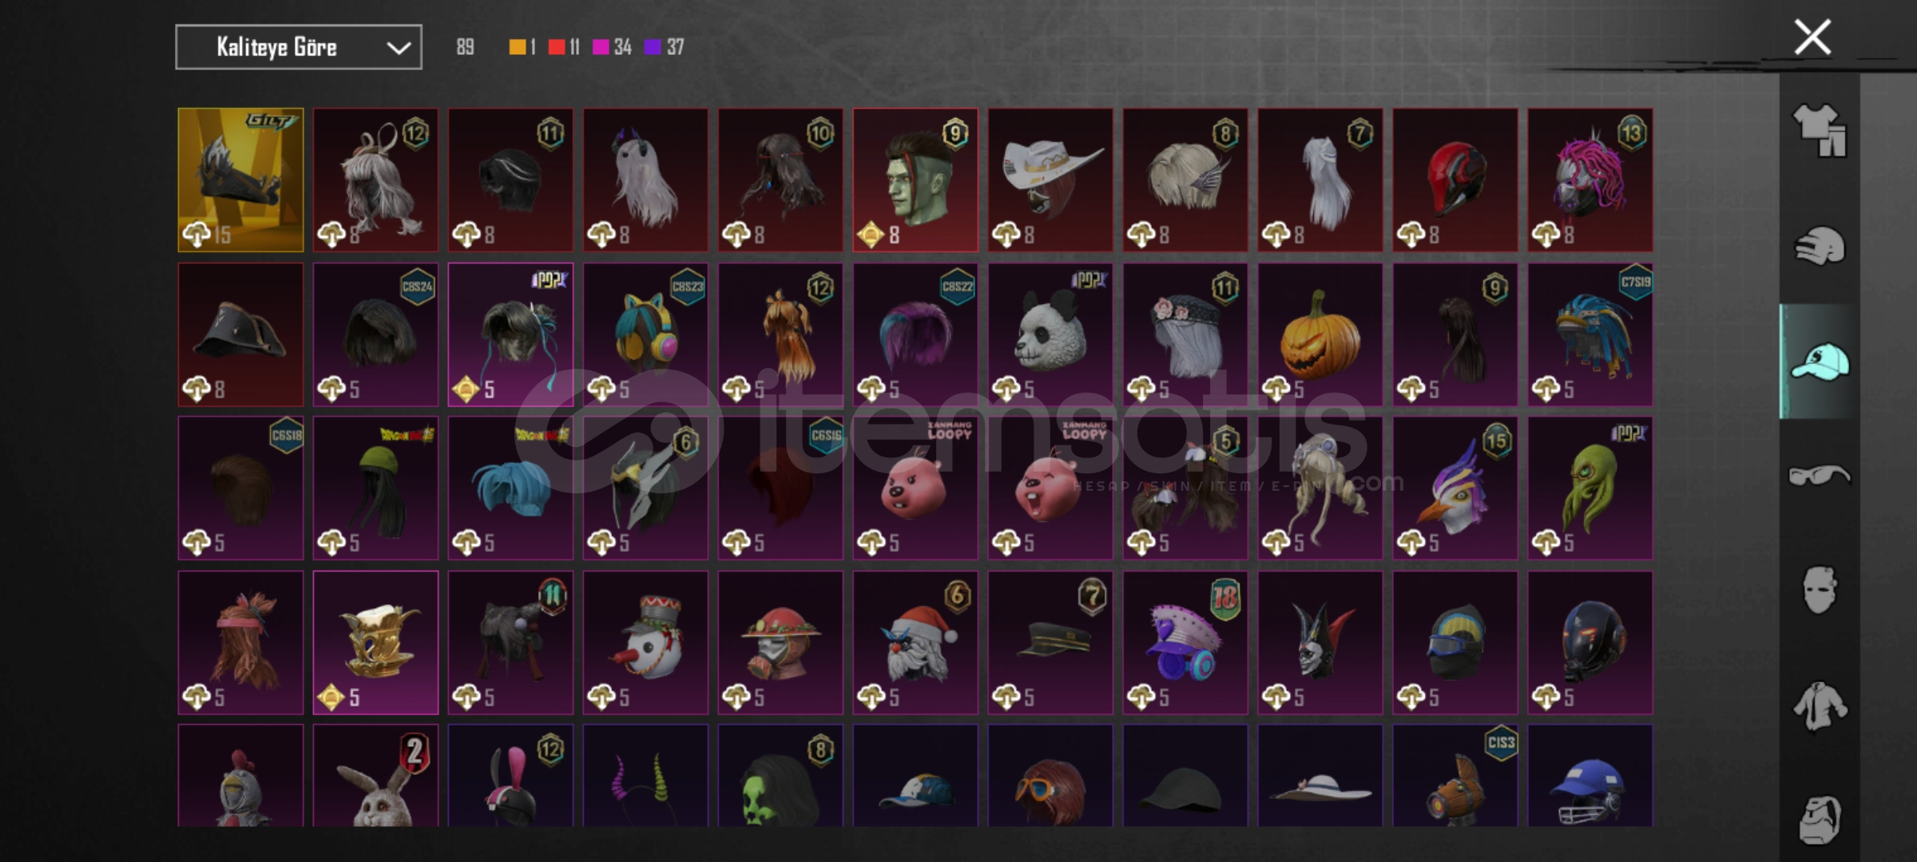The image size is (1917, 862).
Task: Open the face mask category icon
Action: point(1820,590)
